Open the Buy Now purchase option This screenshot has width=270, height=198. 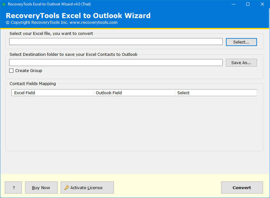(x=41, y=188)
